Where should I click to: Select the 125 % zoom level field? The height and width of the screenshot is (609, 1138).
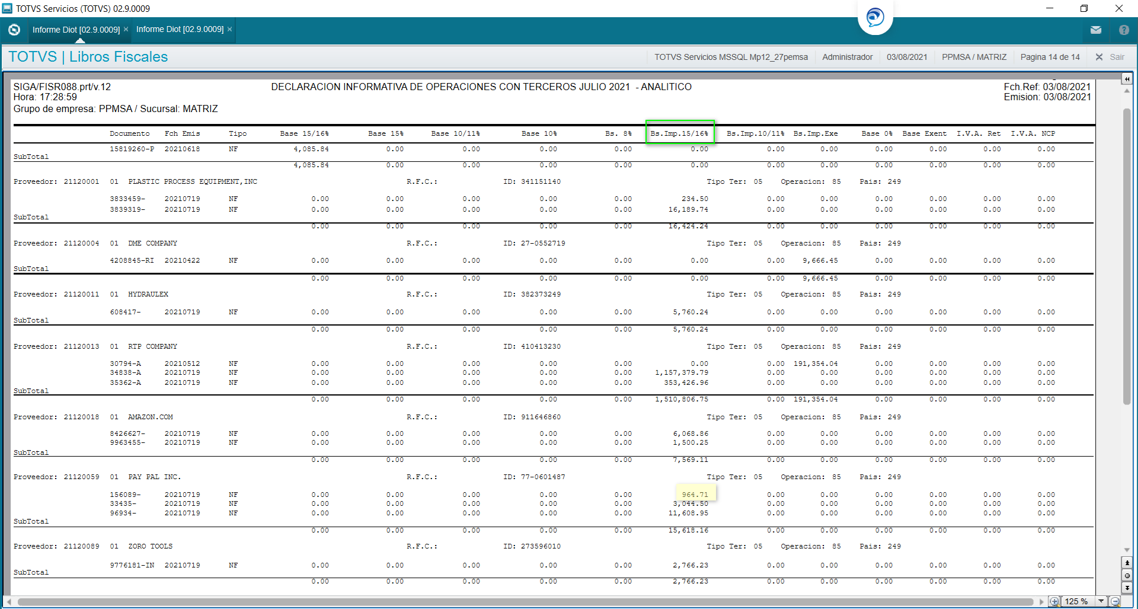coord(1078,601)
